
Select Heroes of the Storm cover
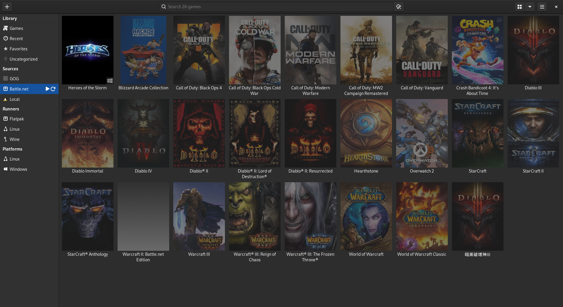pyautogui.click(x=88, y=50)
